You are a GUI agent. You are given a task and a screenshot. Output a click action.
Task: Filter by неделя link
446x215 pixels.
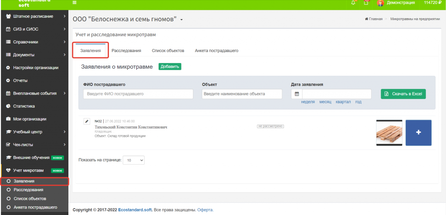[x=308, y=102]
